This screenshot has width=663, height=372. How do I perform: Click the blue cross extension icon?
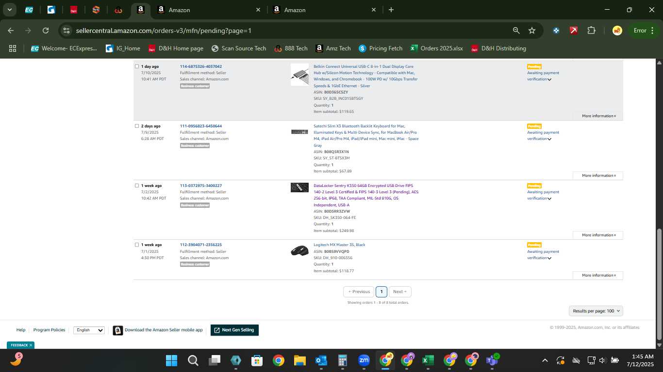(x=556, y=31)
